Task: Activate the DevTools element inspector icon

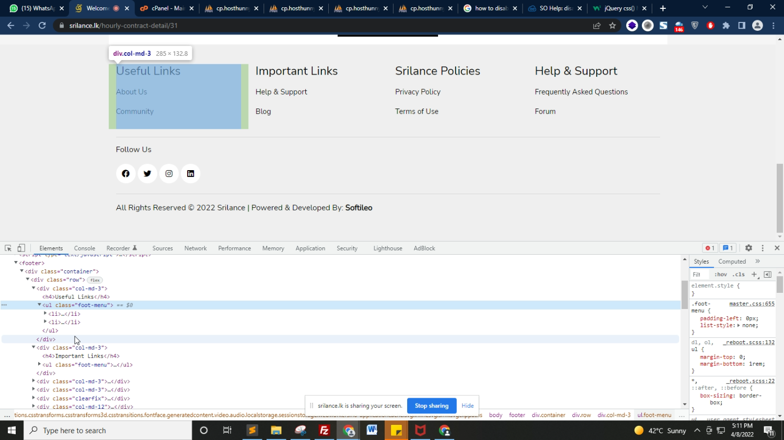Action: (8, 248)
